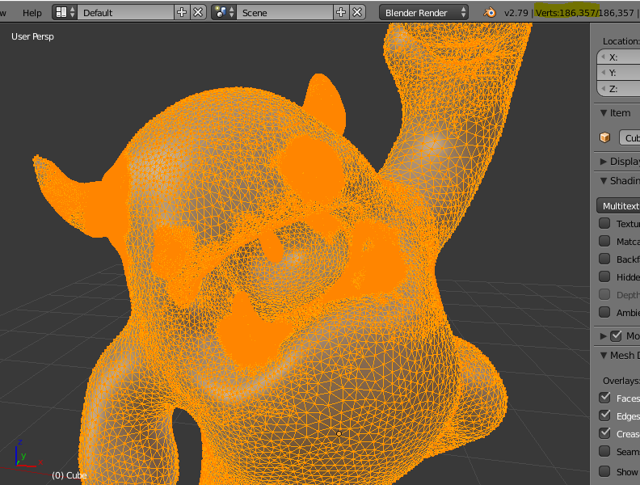The width and height of the screenshot is (640, 485).
Task: Decrease Location Y with left arrow
Action: 603,73
